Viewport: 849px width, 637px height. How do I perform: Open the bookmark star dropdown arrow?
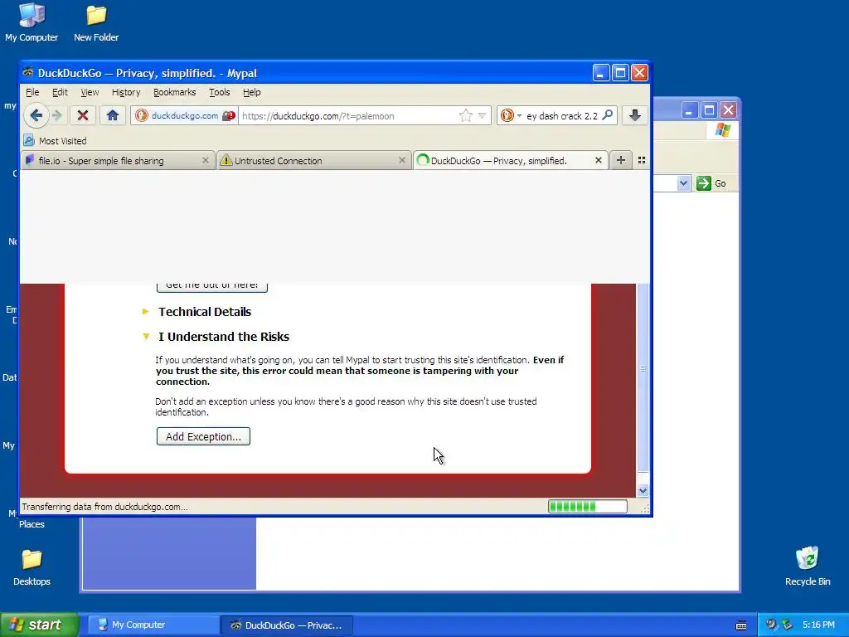click(482, 116)
